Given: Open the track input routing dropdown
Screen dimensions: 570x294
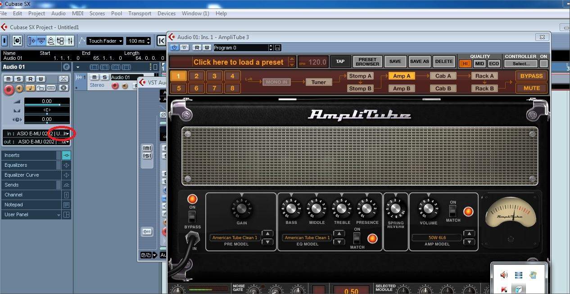Looking at the screenshot, I should click(x=66, y=134).
